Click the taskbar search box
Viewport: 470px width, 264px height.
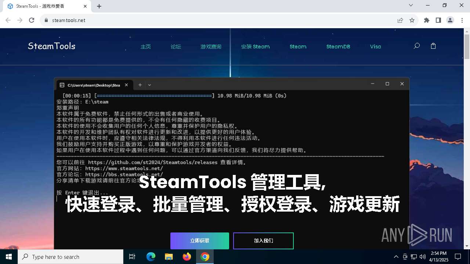pos(70,257)
